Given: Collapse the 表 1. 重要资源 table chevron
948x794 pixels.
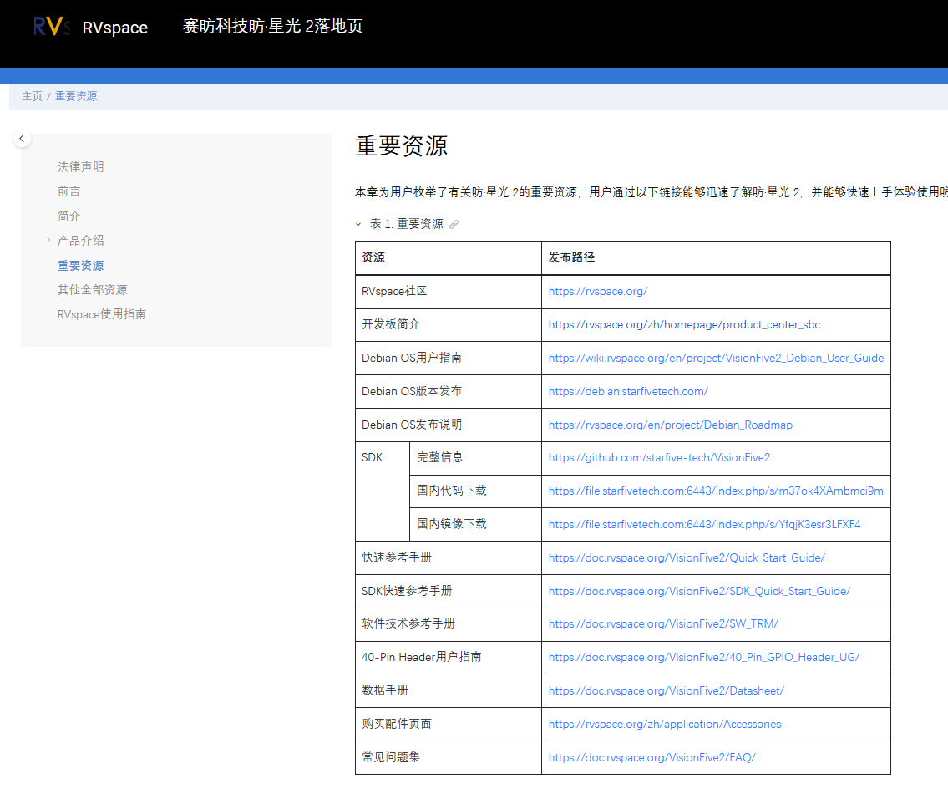Looking at the screenshot, I should click(358, 225).
